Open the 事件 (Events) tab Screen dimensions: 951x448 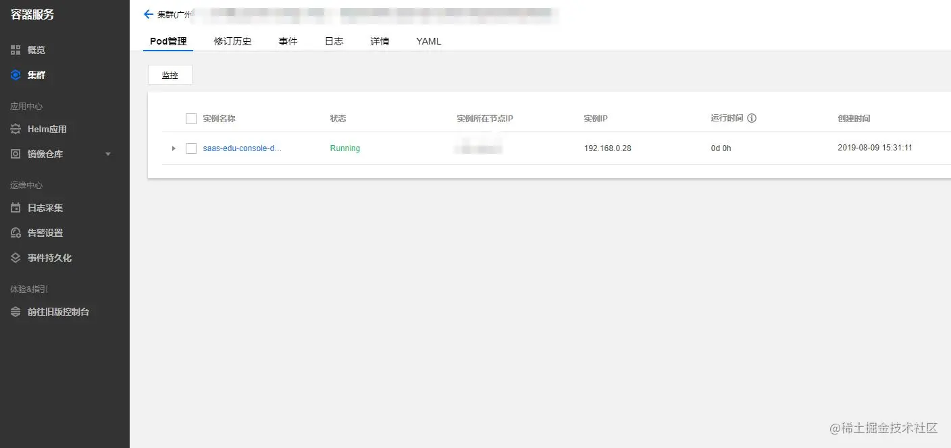point(288,40)
